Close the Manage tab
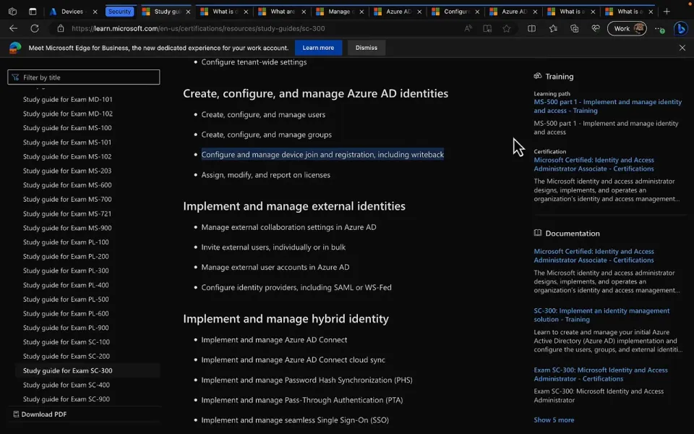 (361, 12)
